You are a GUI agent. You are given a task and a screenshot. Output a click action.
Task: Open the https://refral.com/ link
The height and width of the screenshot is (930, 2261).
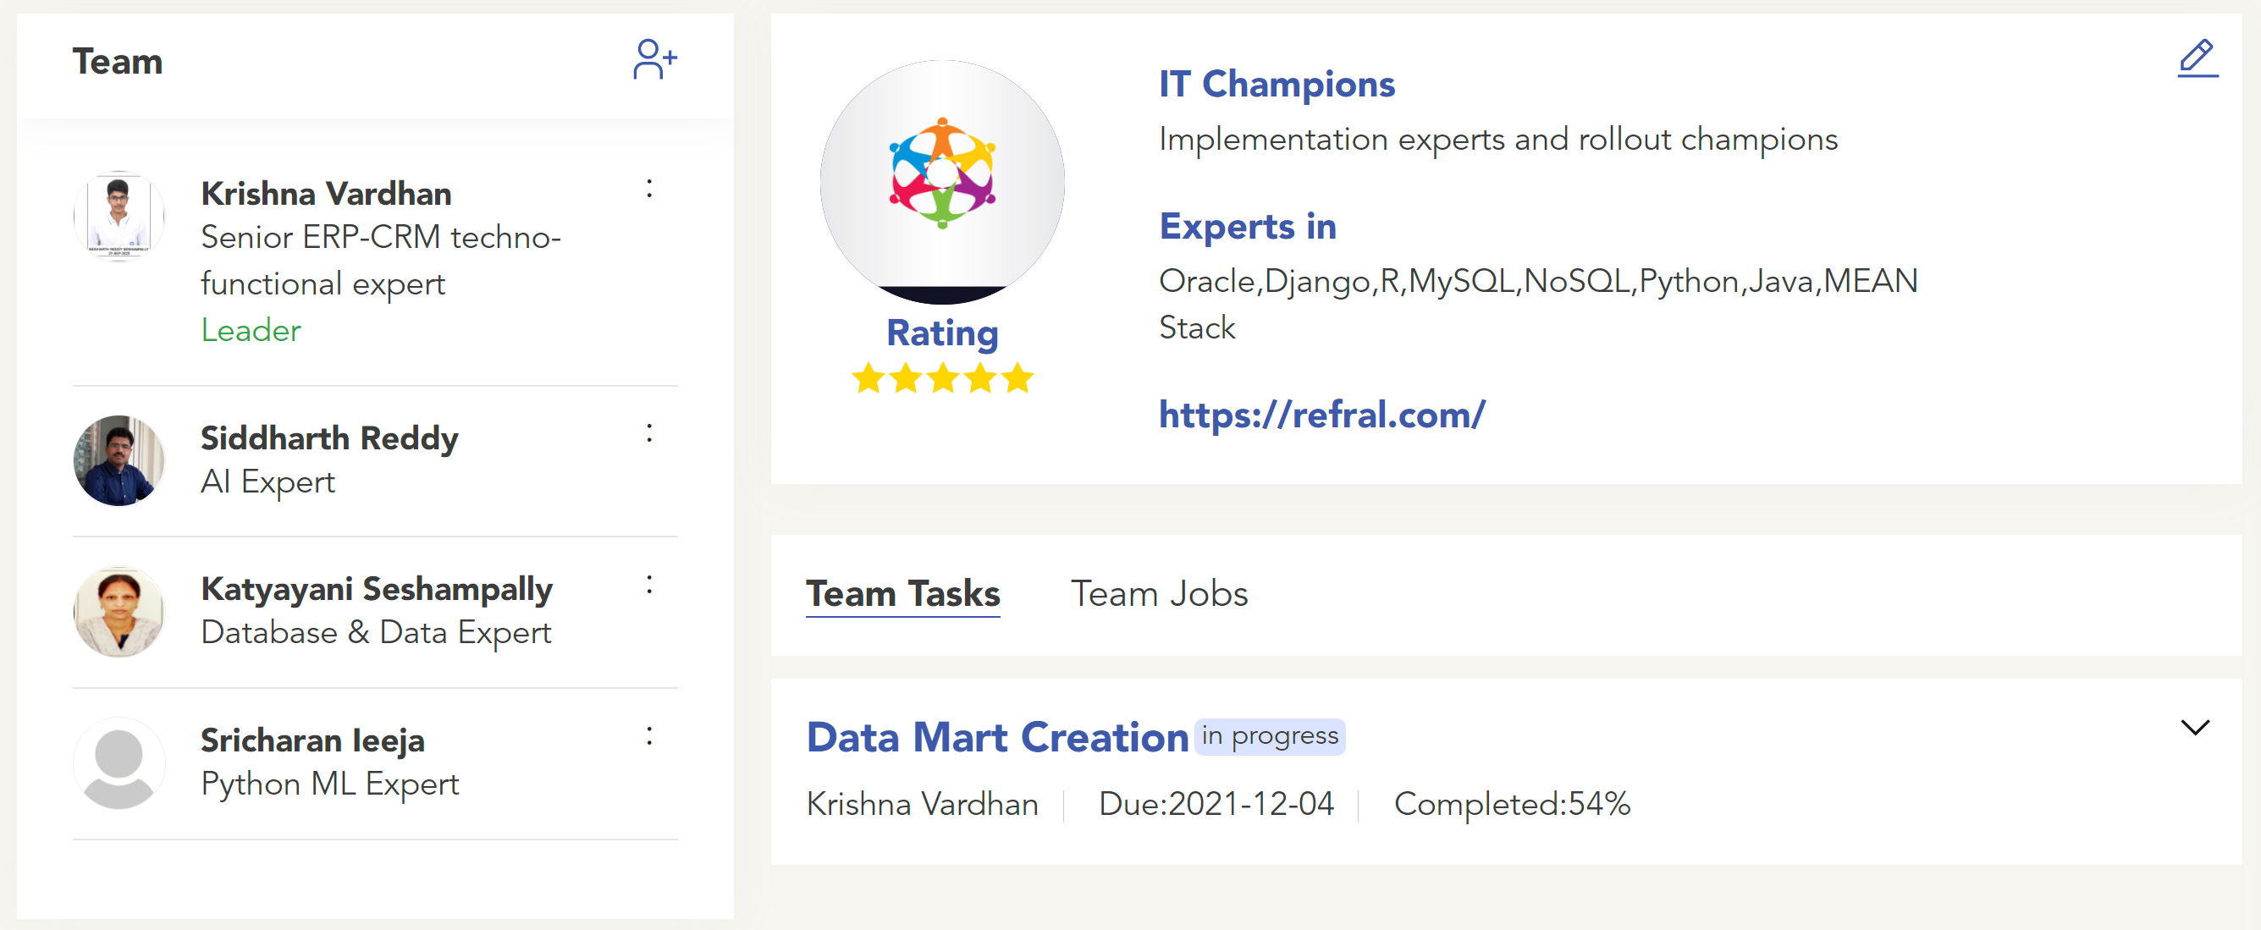pos(1321,414)
